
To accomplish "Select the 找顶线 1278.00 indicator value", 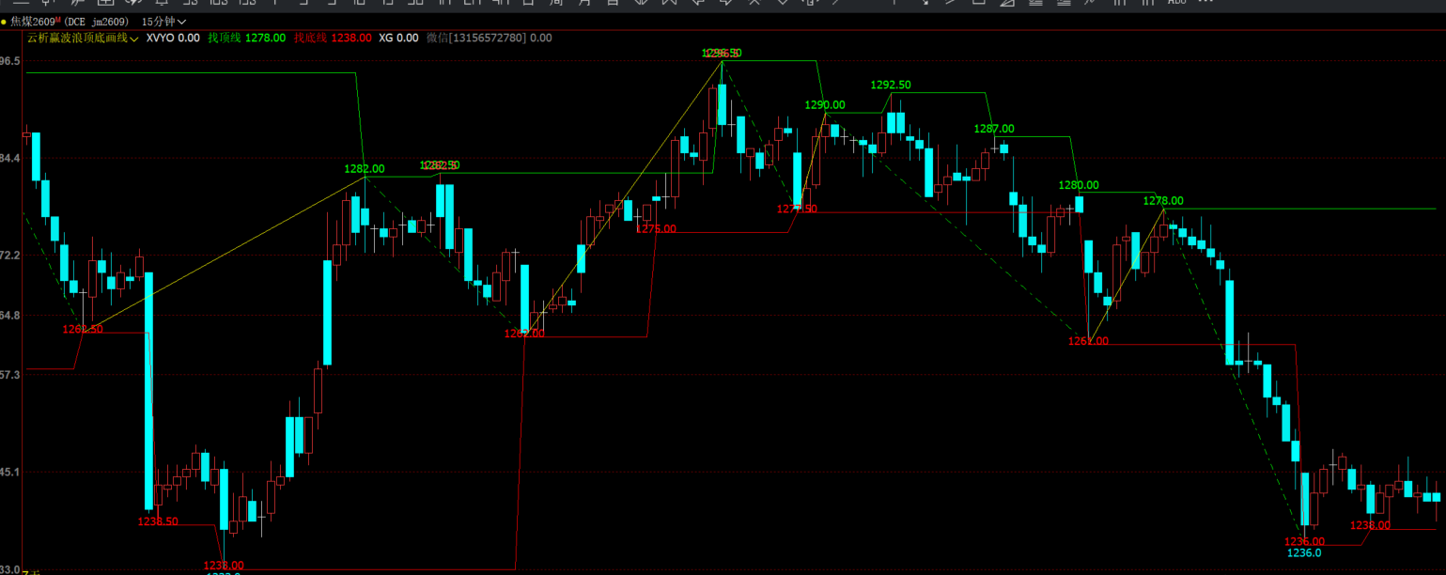I will pyautogui.click(x=246, y=39).
